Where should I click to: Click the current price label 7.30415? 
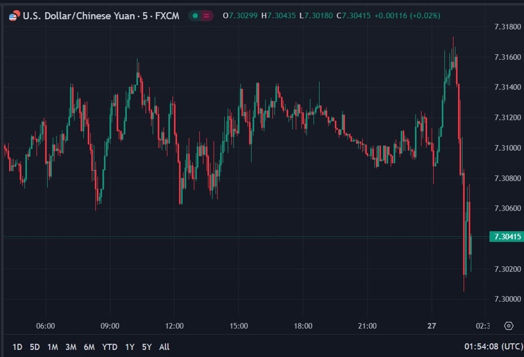[x=507, y=236]
